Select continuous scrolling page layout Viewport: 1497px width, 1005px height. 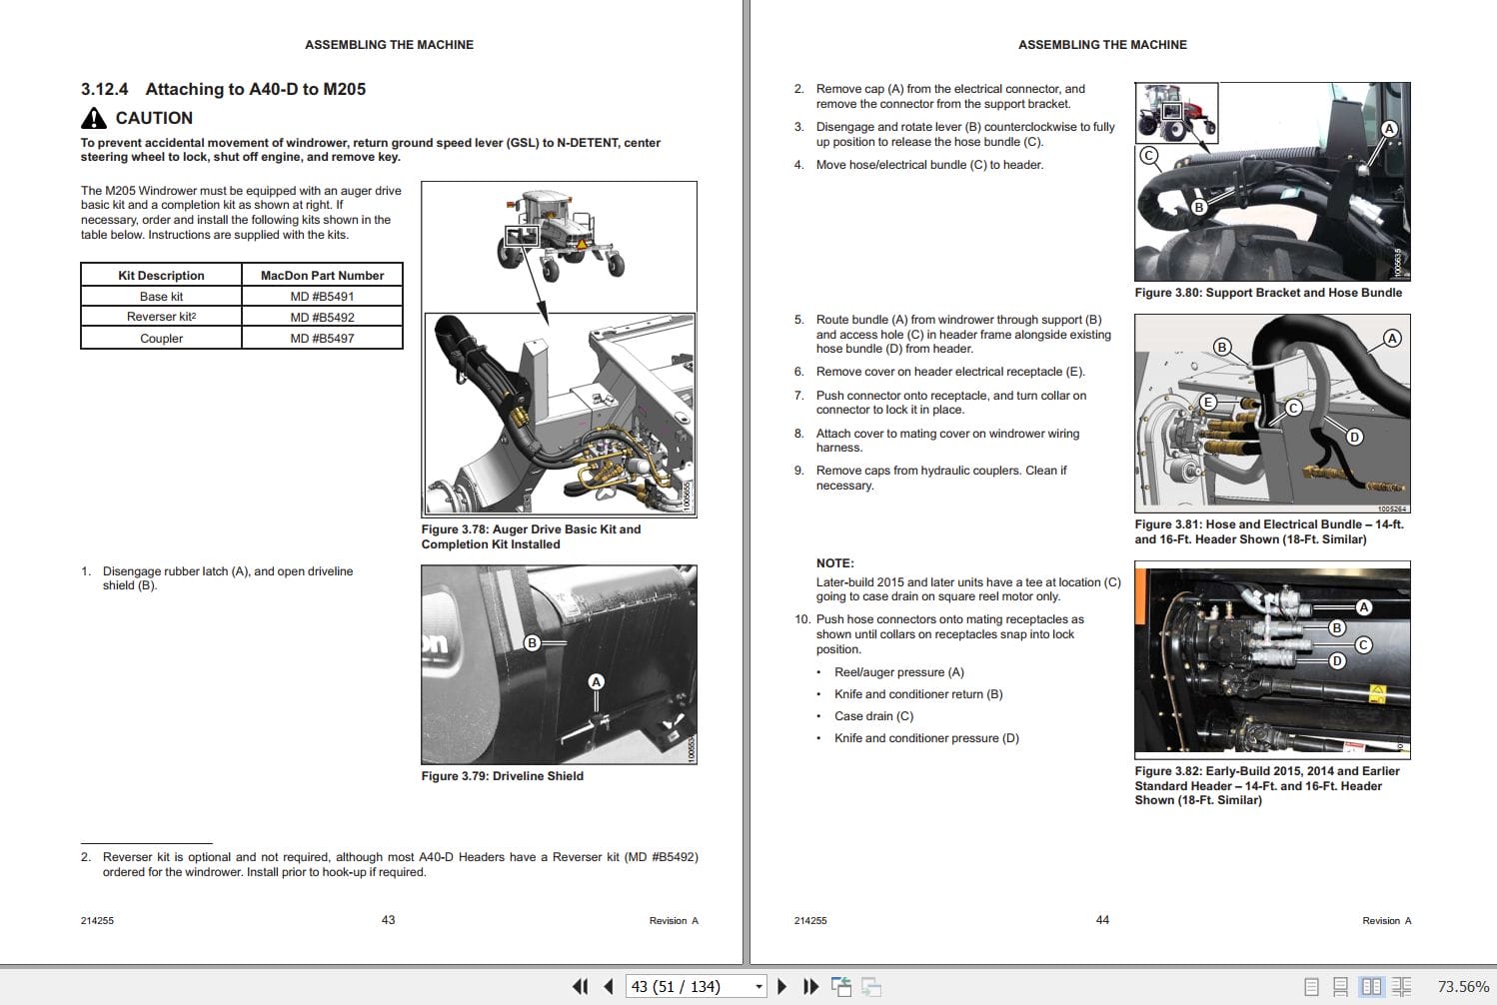click(1340, 985)
